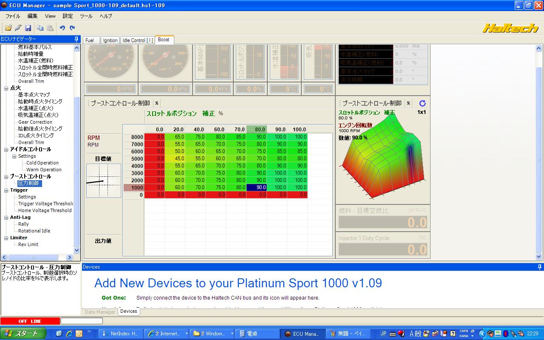Switch to the Idle Control tab
544x340 pixels.
(x=138, y=40)
